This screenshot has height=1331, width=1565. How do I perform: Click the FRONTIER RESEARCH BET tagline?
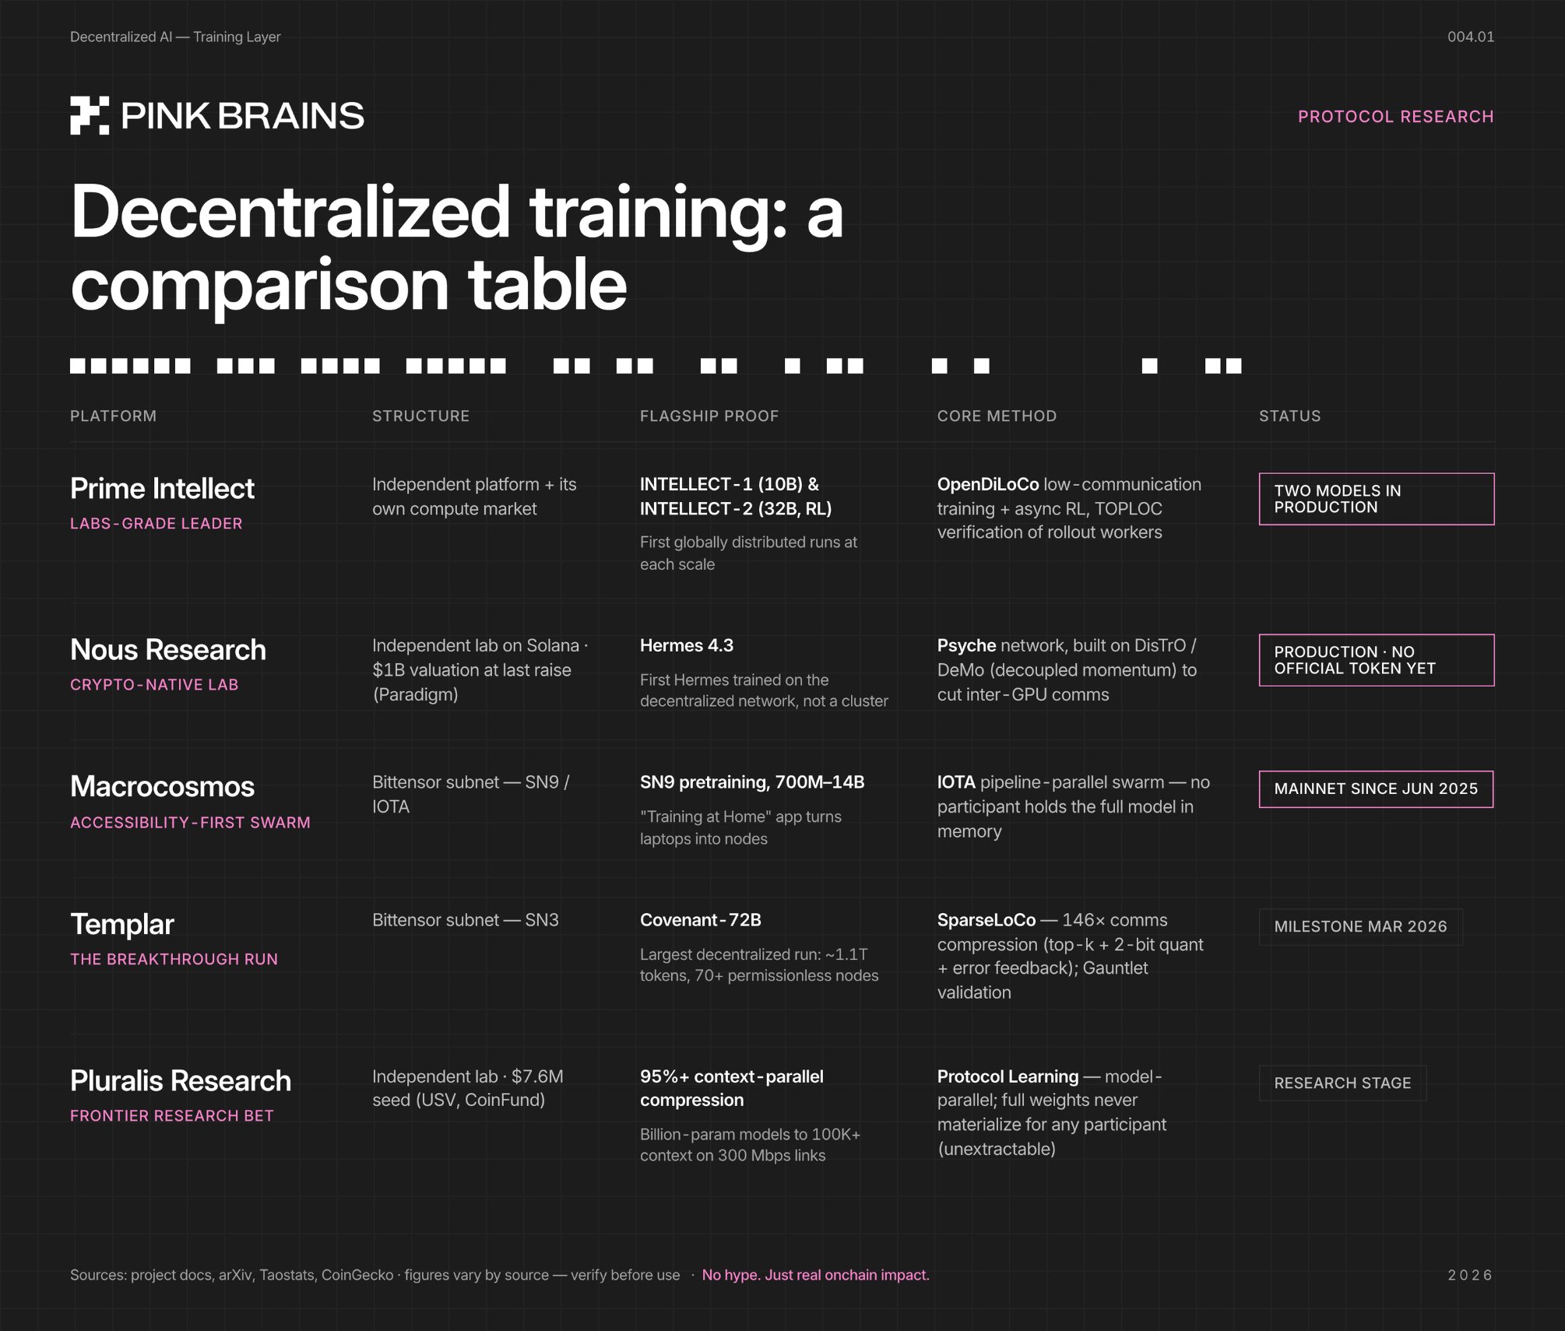pyautogui.click(x=172, y=1116)
